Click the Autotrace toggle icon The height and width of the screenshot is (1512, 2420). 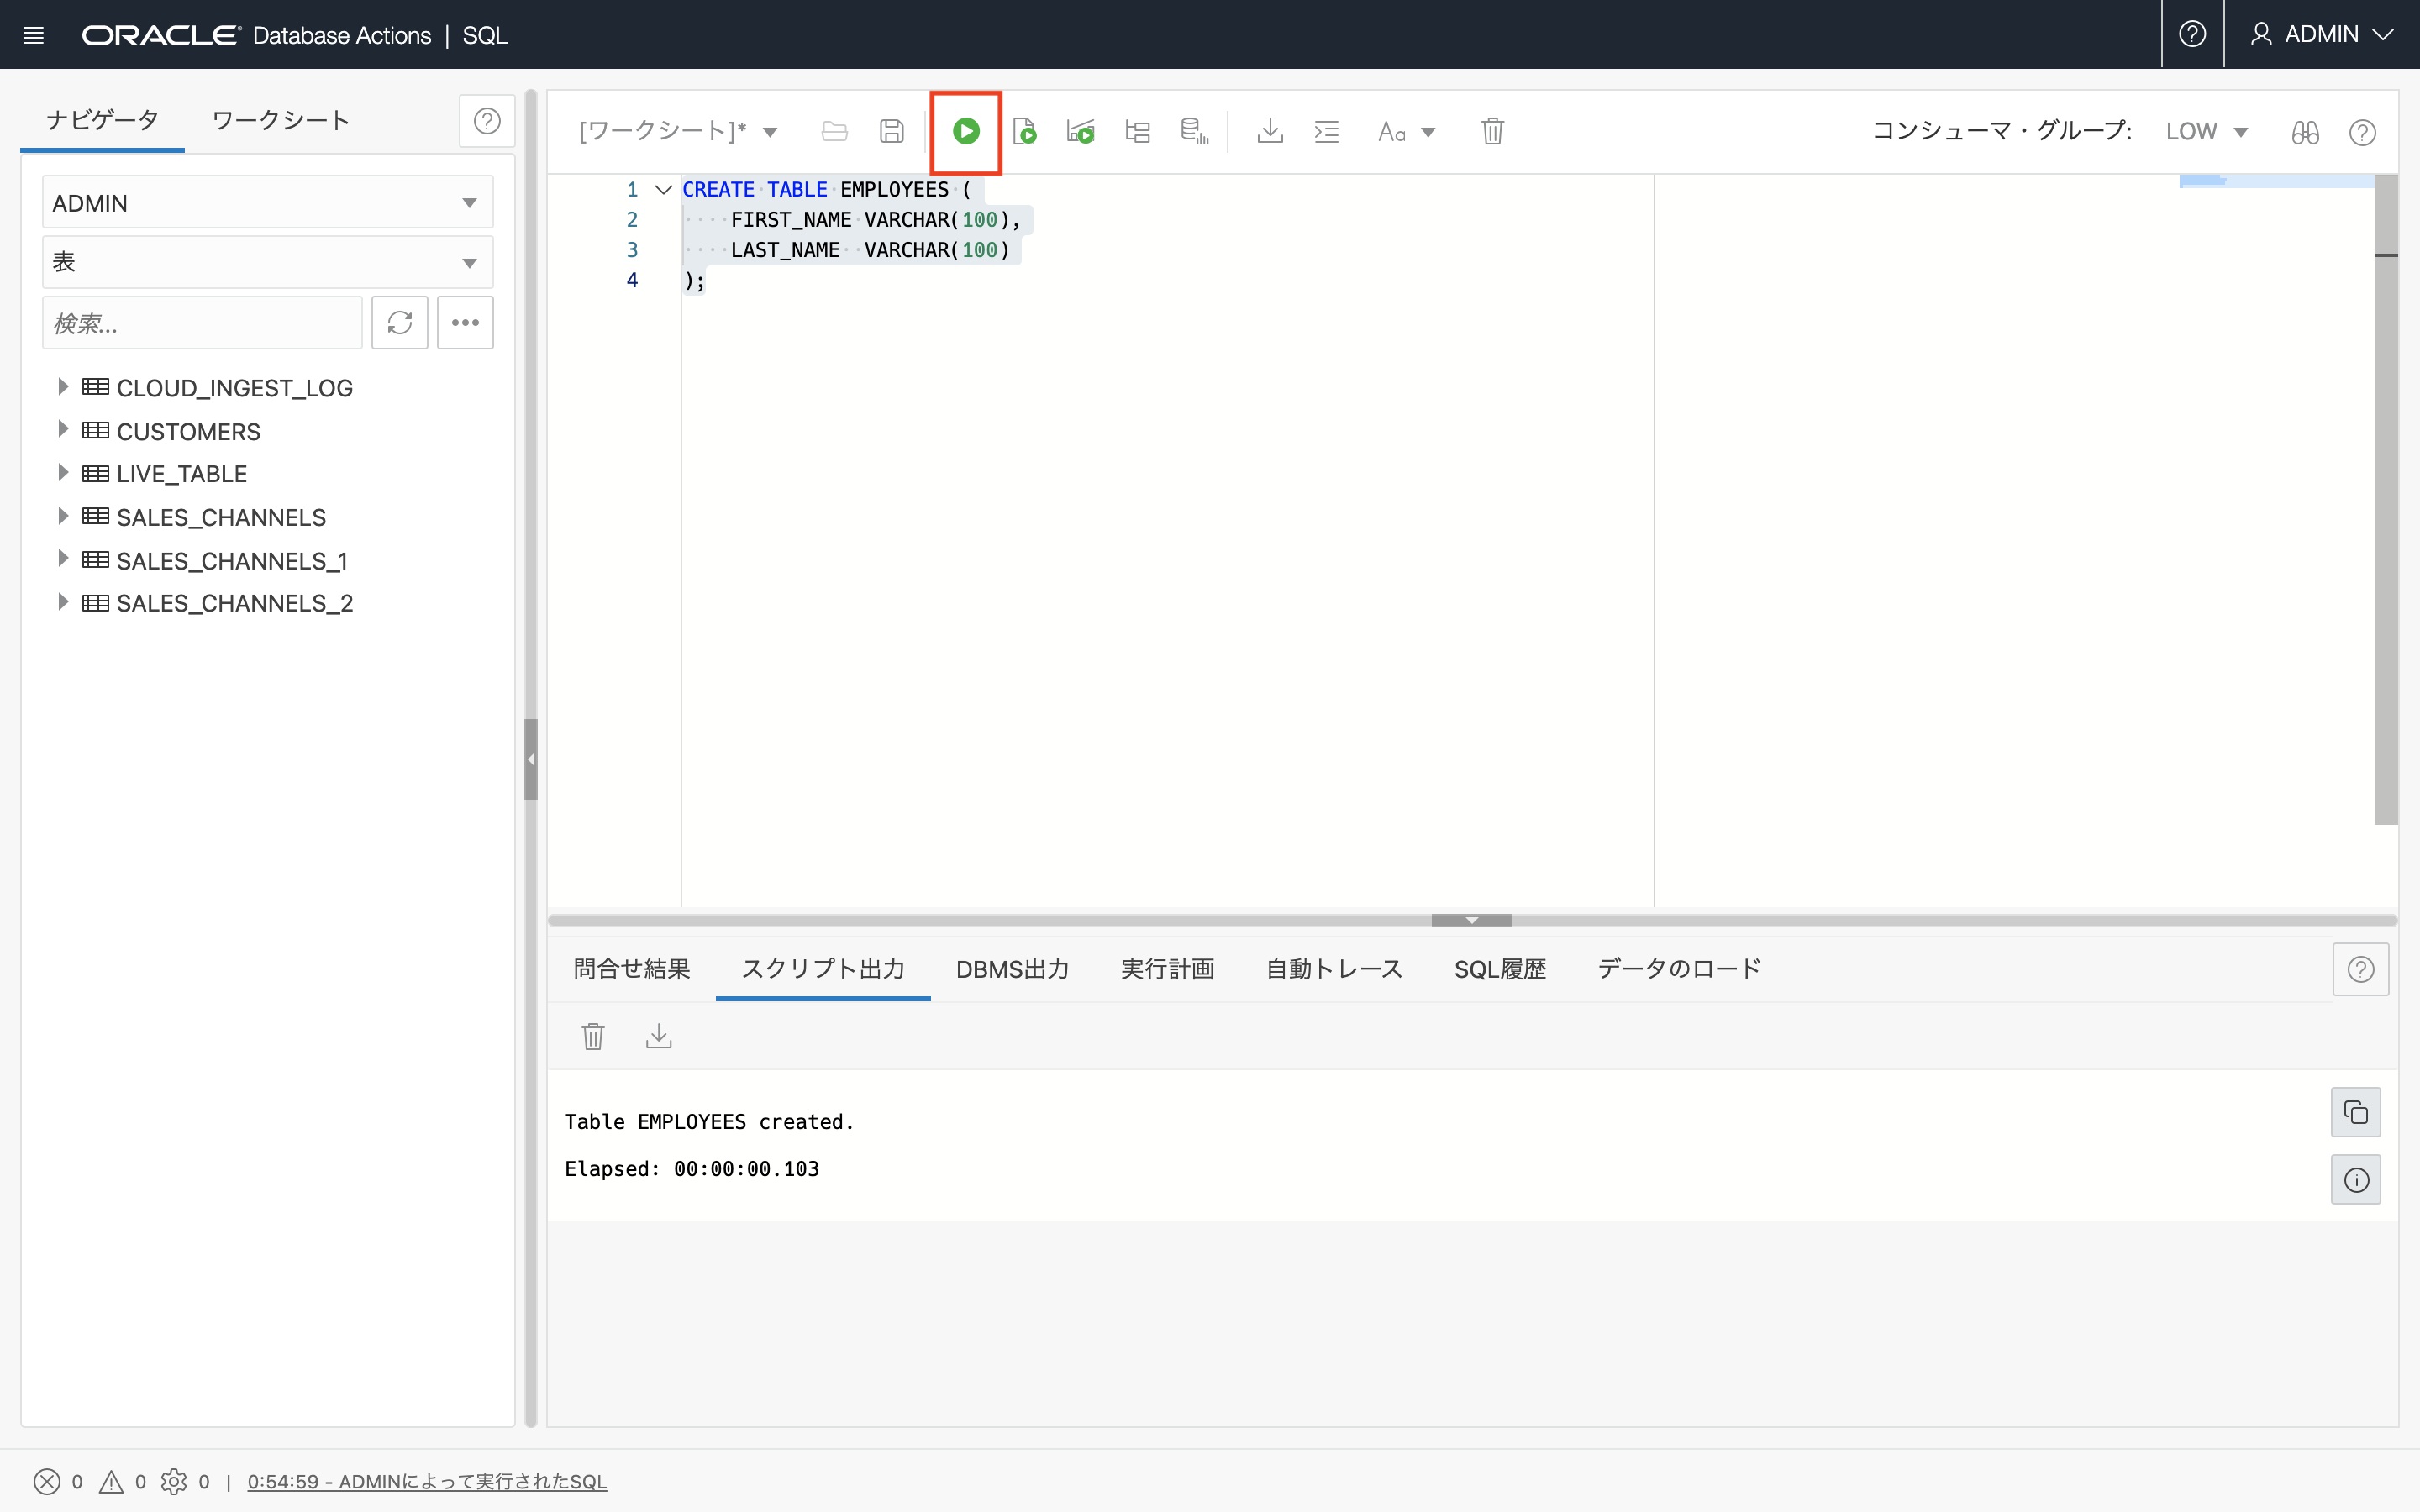tap(1081, 131)
